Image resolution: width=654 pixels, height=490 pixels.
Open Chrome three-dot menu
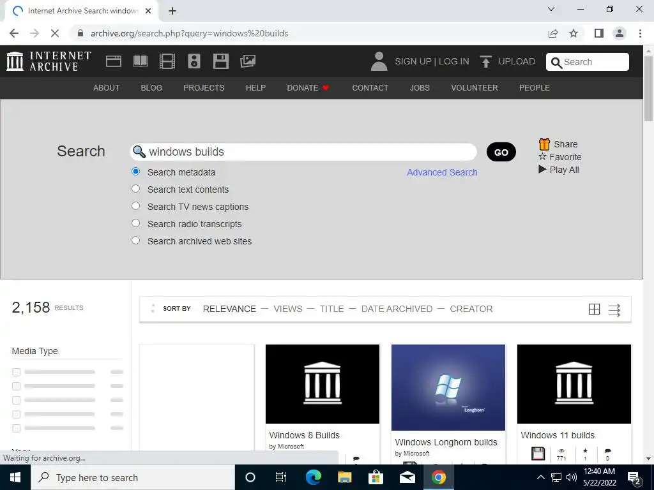click(640, 33)
